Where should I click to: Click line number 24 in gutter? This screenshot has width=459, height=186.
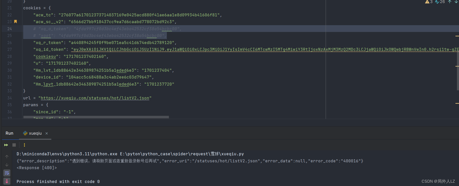pyautogui.click(x=10, y=29)
